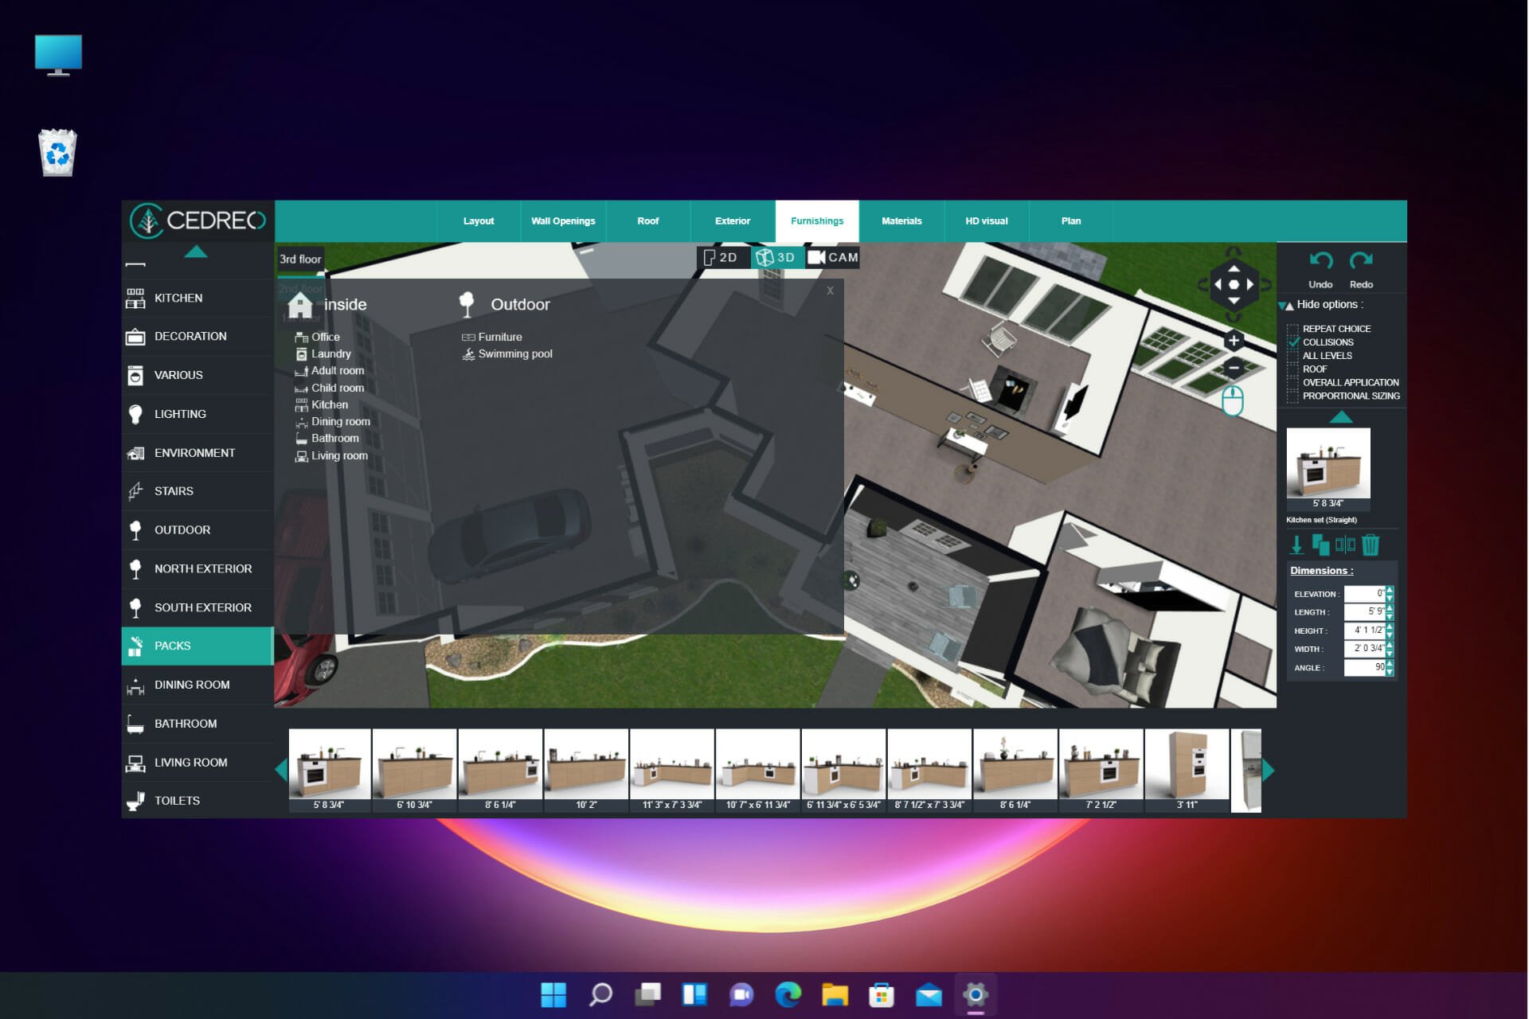Select the Kitchen room category
Screen dimensions: 1529x1019
coord(329,404)
